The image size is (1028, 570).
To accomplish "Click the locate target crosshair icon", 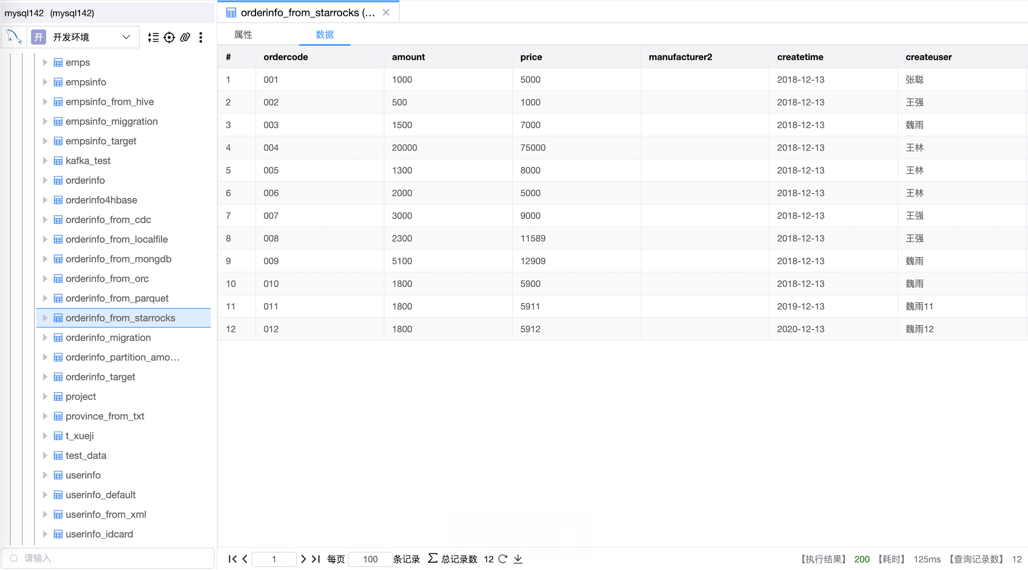I will click(x=169, y=37).
